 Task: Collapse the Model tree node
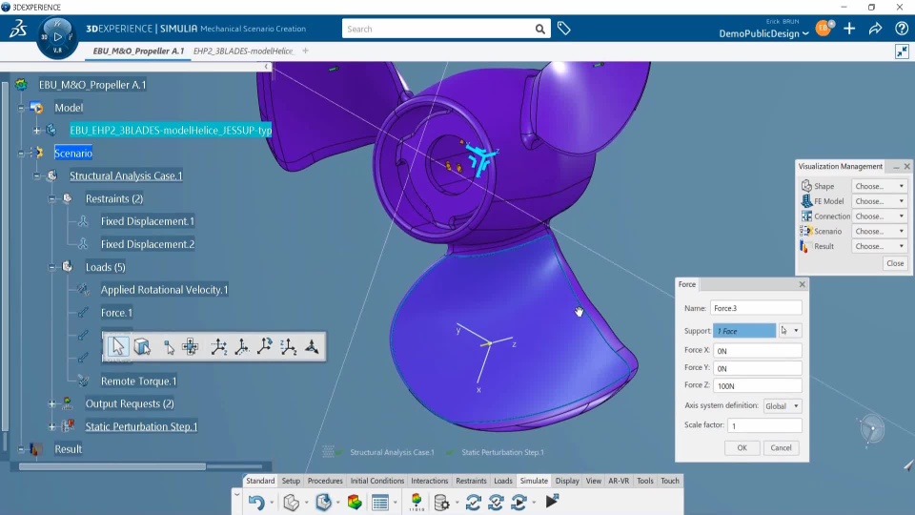pos(21,108)
